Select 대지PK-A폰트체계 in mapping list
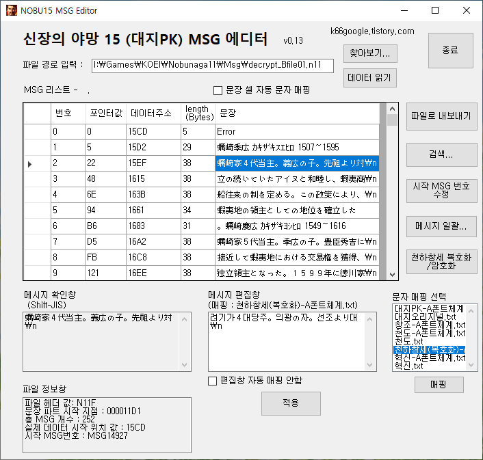The image size is (483, 460). [x=430, y=308]
